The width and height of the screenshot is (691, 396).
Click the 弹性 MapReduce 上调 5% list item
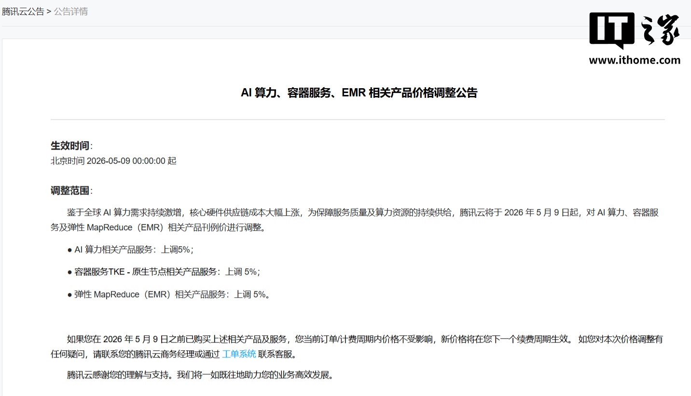click(171, 294)
